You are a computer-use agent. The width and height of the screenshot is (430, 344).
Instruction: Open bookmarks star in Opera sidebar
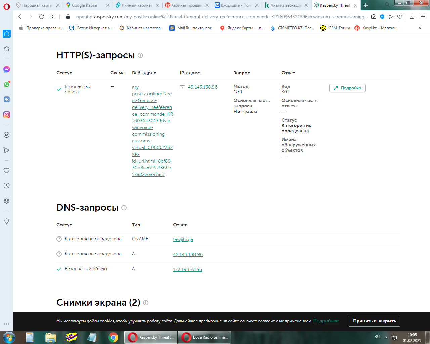click(x=7, y=49)
